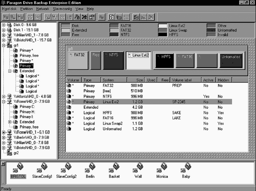Click the Unformatted partition block in map
This screenshot has width=256, height=191.
(x=231, y=60)
